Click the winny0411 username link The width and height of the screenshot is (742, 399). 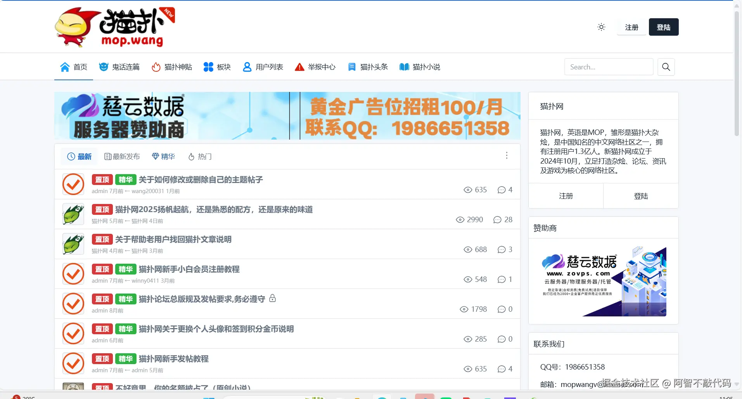[145, 281]
